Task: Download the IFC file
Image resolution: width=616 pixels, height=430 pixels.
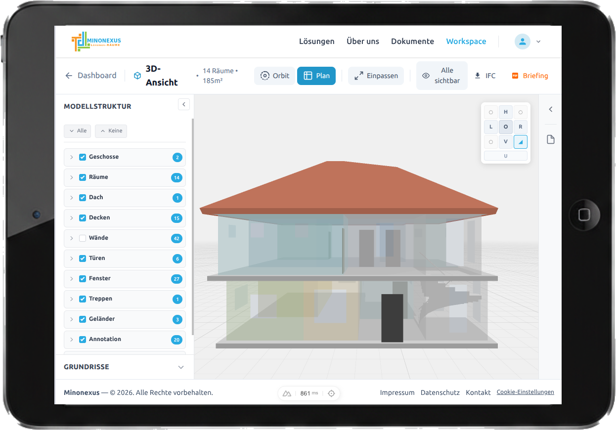Action: tap(485, 76)
